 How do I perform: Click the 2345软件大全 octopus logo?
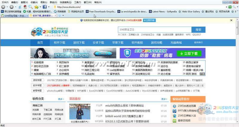50,32
